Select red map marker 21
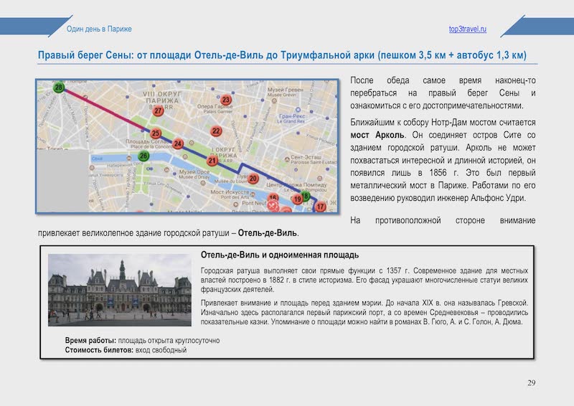The image size is (574, 406). [212, 161]
